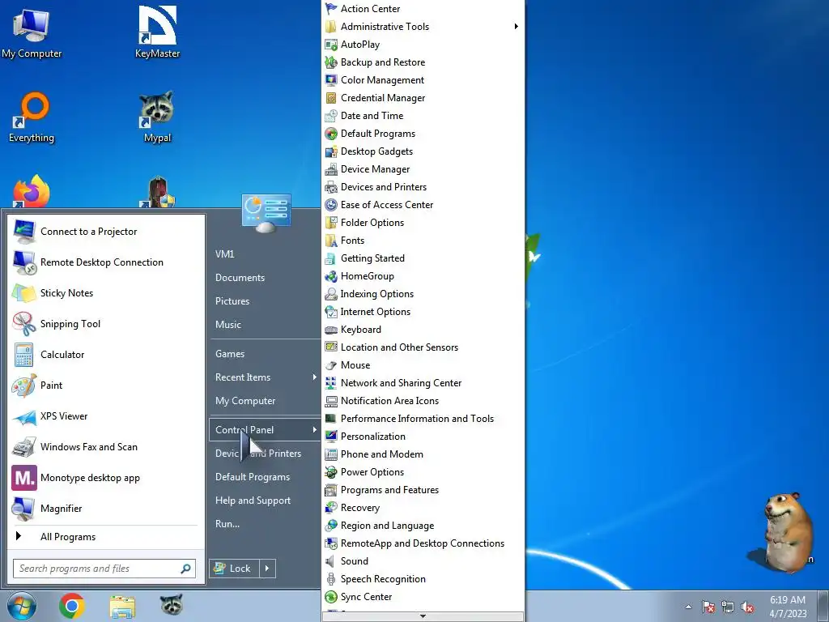
Task: Launch Connect to a Projector
Action: [x=106, y=232]
